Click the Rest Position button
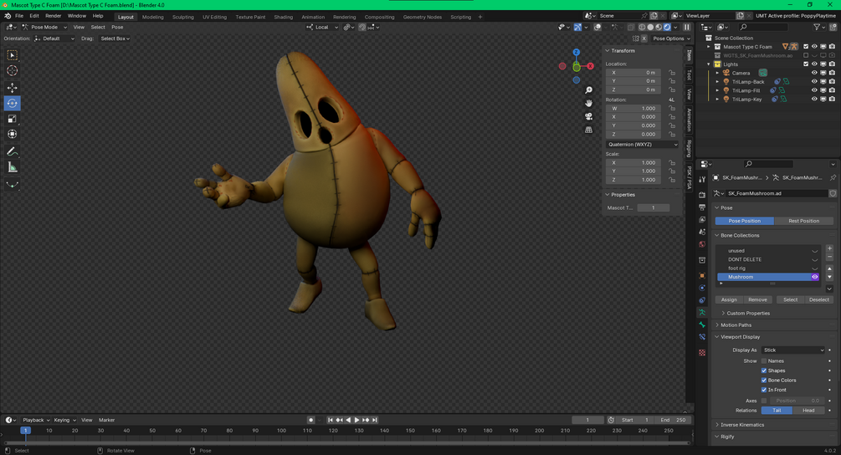This screenshot has width=841, height=455. pyautogui.click(x=803, y=221)
